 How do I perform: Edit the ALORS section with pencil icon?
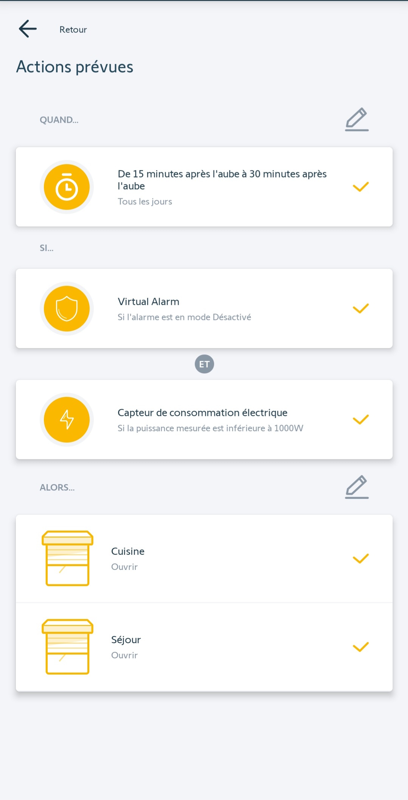tap(357, 487)
